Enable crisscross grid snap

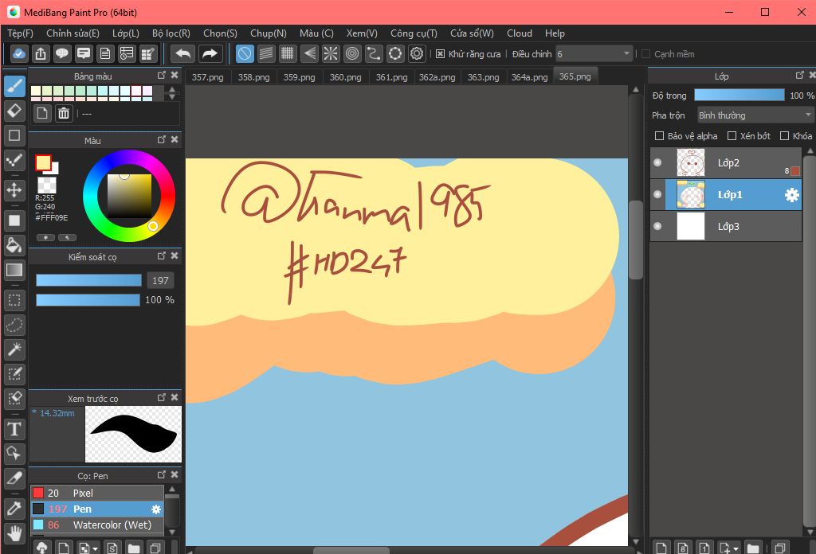pyautogui.click(x=287, y=53)
